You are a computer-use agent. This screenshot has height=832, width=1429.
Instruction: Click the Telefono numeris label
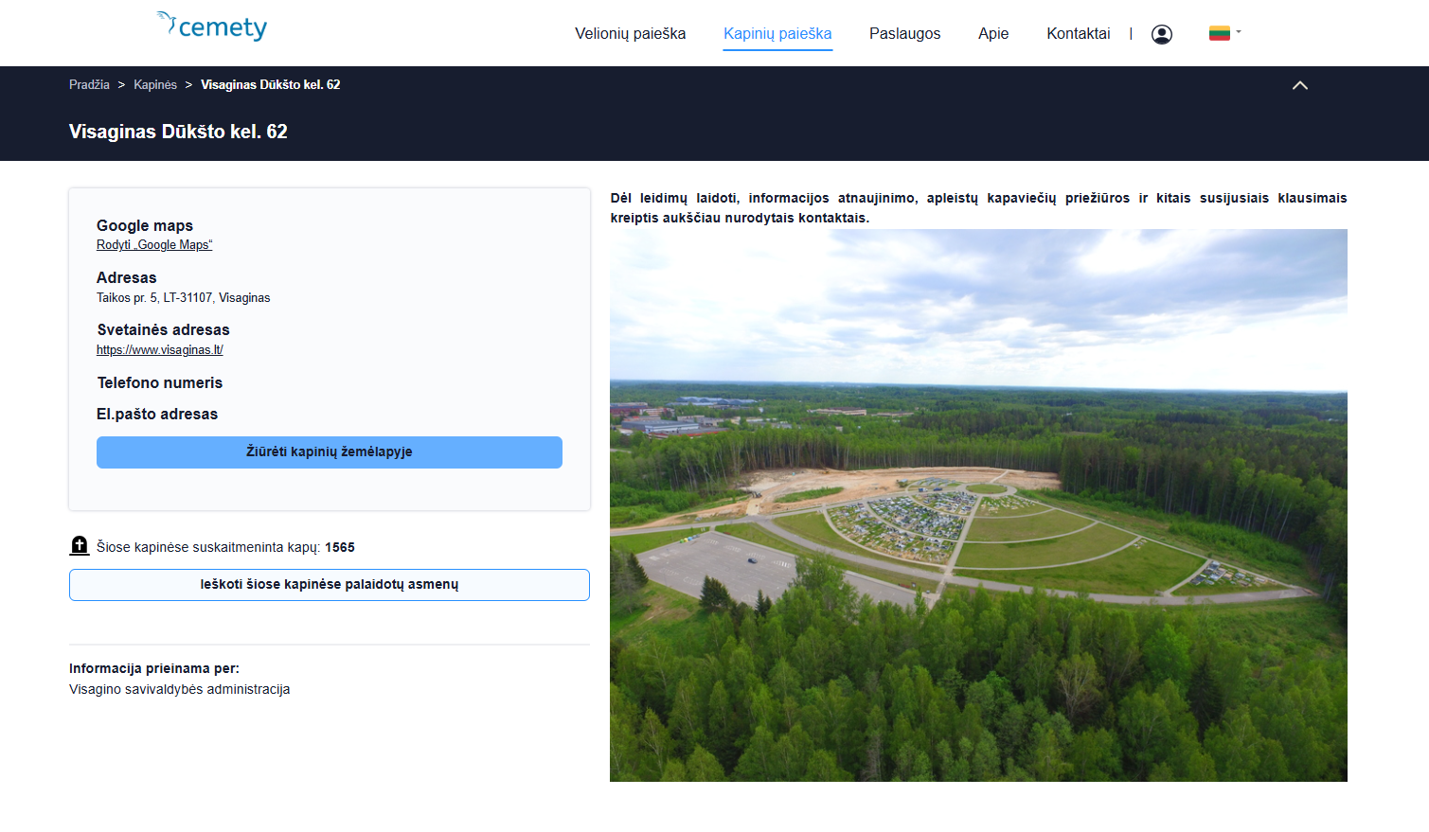tap(160, 382)
